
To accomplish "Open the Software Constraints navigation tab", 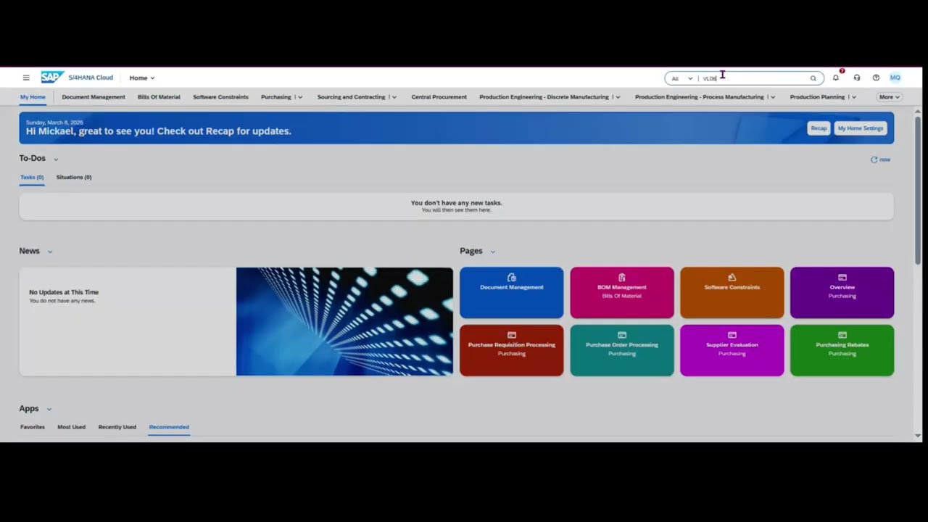I will (x=220, y=97).
